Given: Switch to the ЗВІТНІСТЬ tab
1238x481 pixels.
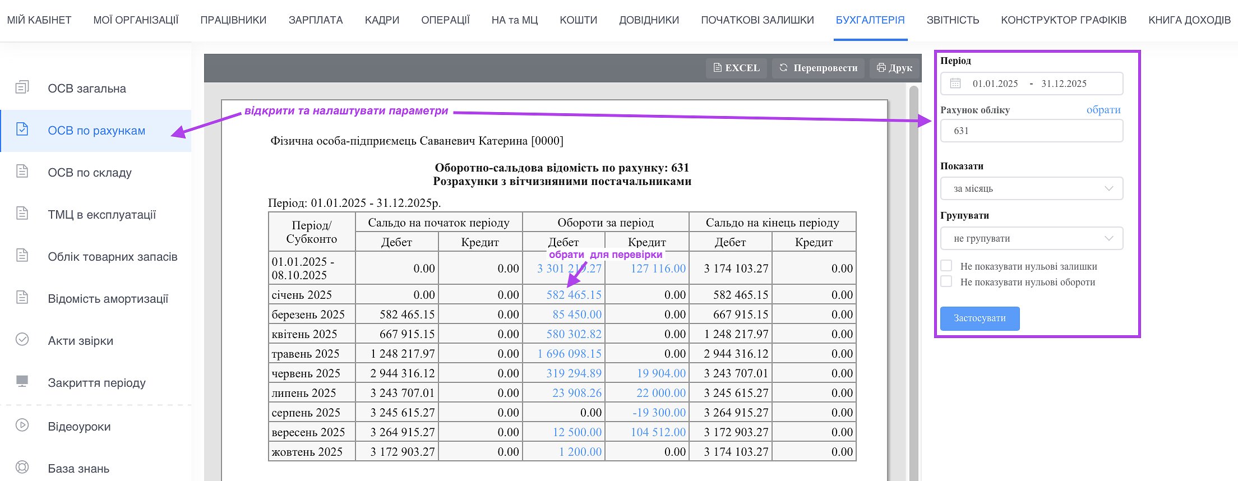Looking at the screenshot, I should pyautogui.click(x=953, y=20).
